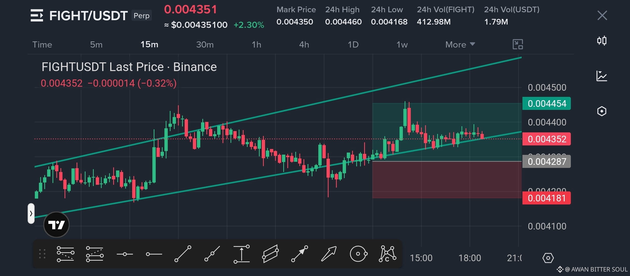Open the hexagon settings icon in right sidebar

pyautogui.click(x=602, y=111)
